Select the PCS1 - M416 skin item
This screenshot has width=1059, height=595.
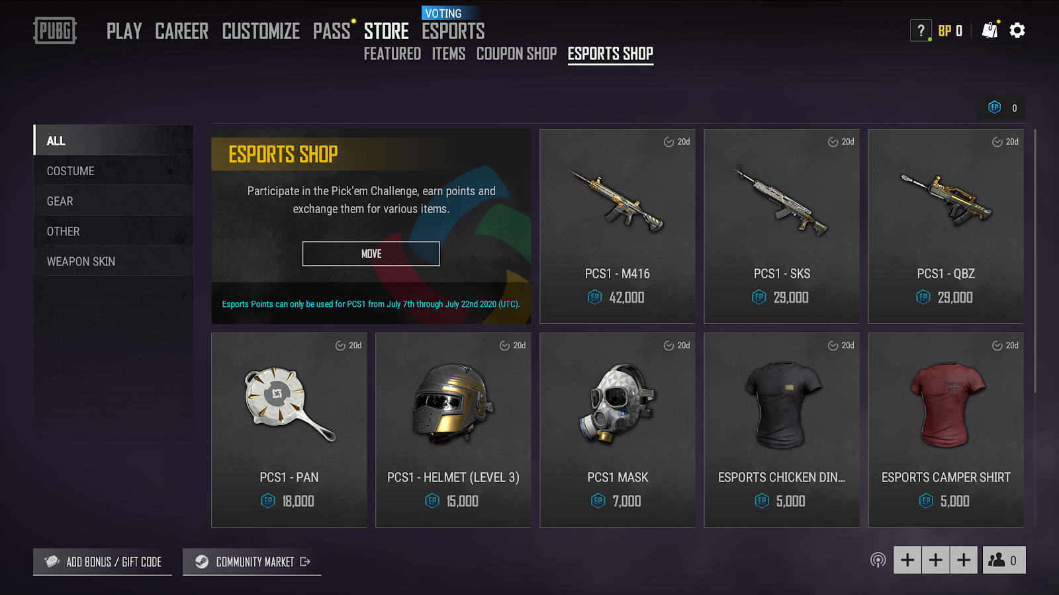(x=618, y=226)
